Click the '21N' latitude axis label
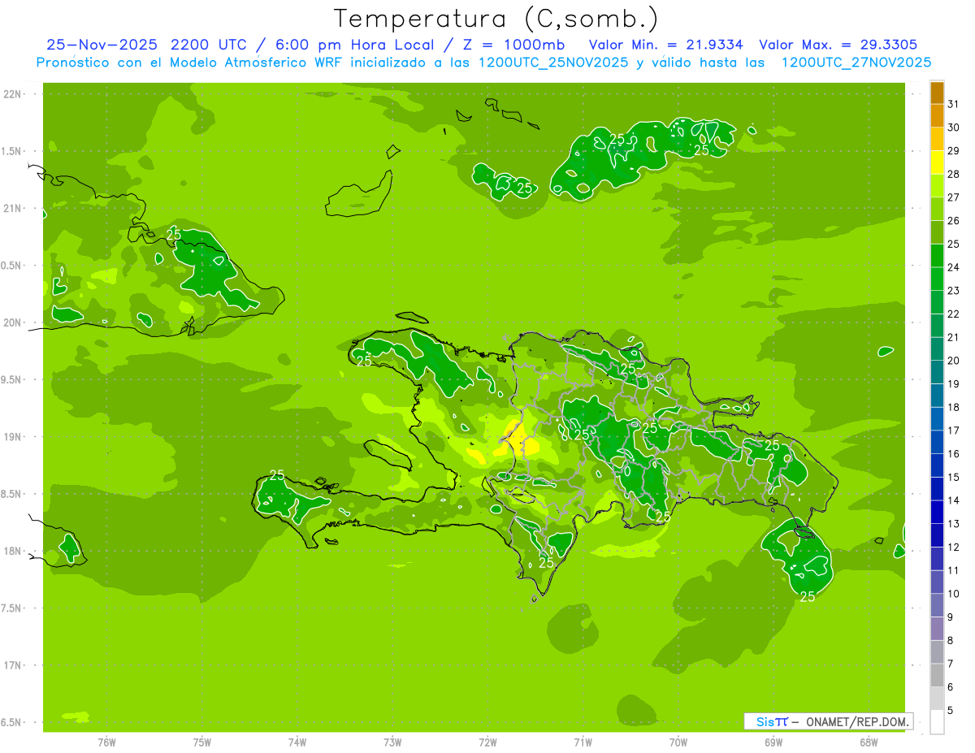The width and height of the screenshot is (975, 753). pyautogui.click(x=12, y=209)
